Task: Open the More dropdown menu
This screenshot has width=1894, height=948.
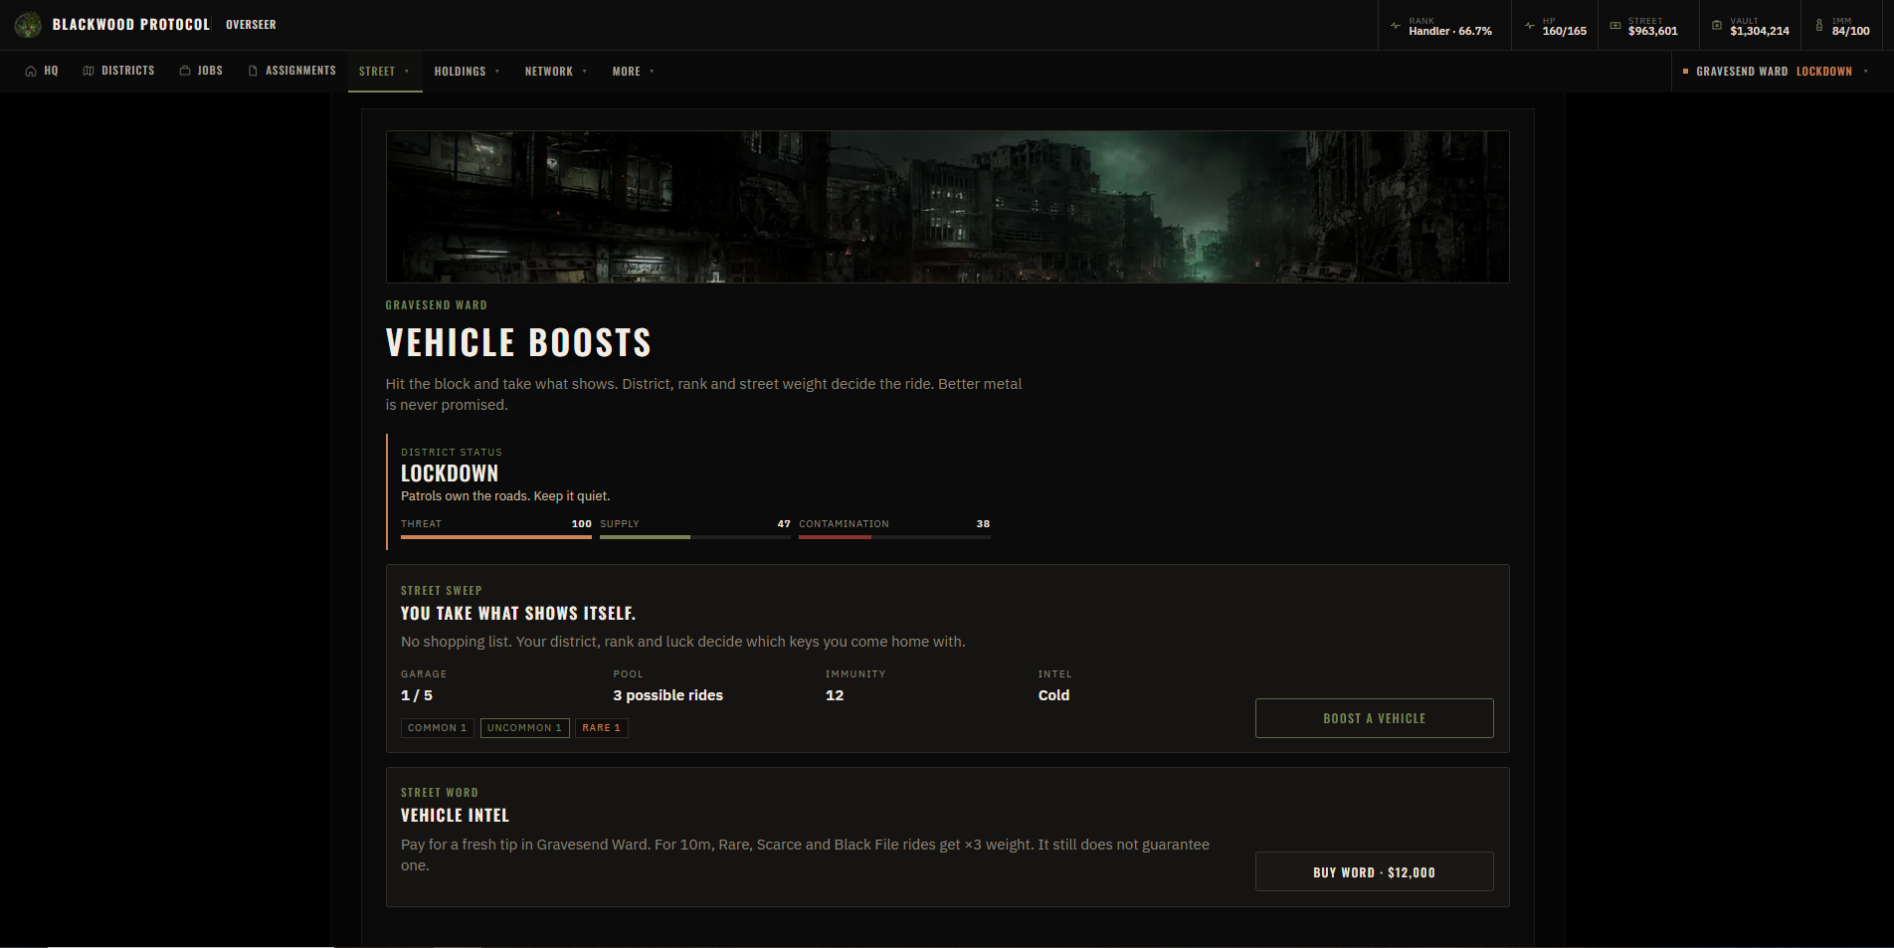Action: tap(633, 72)
